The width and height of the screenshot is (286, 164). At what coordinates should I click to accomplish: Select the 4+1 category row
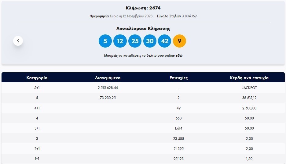point(37,108)
